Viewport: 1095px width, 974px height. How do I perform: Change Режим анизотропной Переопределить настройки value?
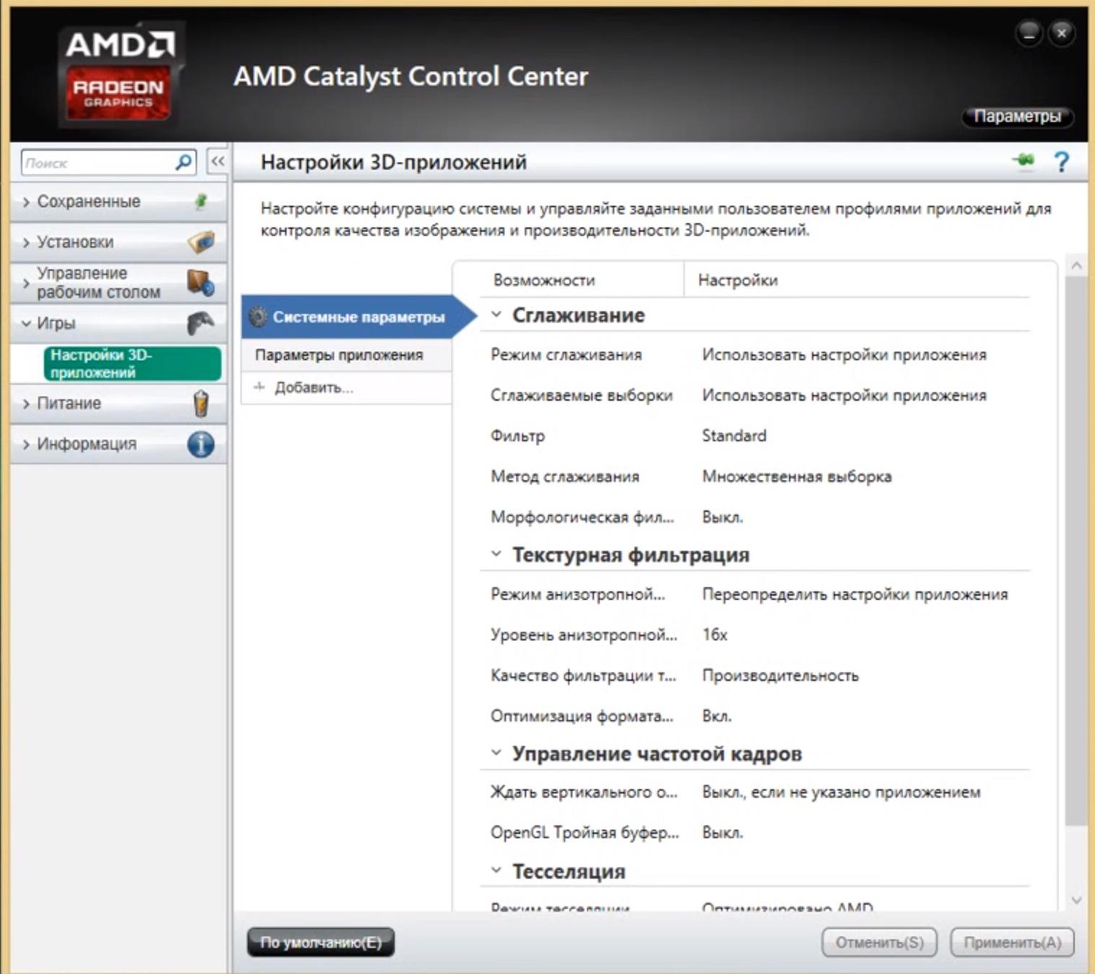pos(855,594)
